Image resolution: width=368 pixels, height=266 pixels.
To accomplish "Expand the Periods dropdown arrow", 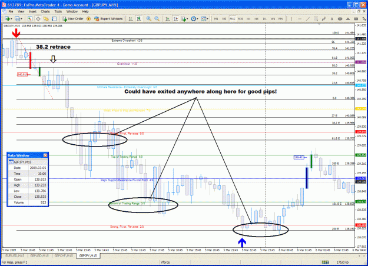I will tap(197, 19).
